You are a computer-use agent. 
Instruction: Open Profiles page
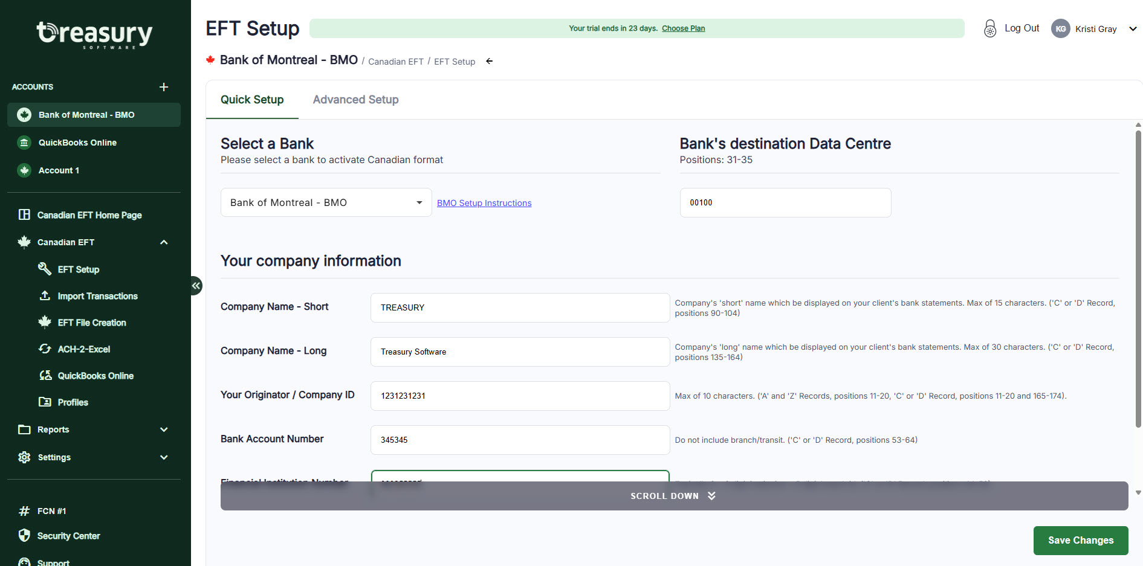73,402
